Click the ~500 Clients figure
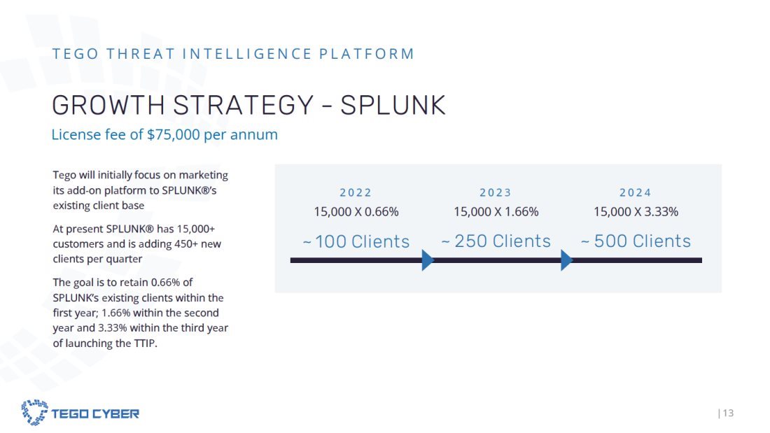This screenshot has height=433, width=770. click(636, 241)
